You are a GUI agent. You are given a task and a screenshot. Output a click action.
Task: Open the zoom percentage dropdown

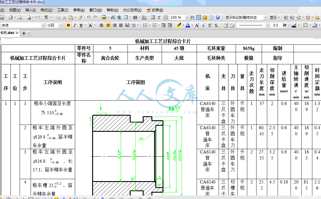(x=187, y=18)
